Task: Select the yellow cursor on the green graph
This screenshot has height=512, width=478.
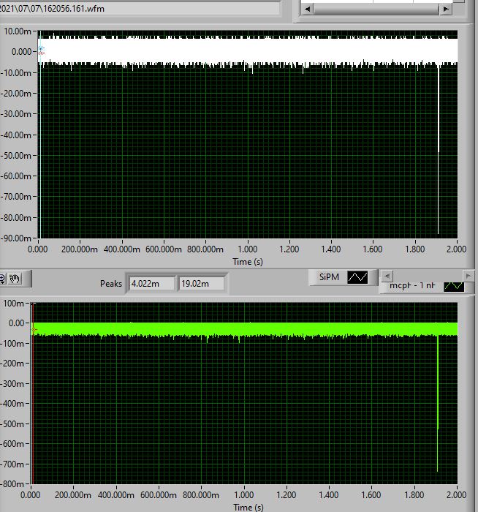Action: coord(34,330)
